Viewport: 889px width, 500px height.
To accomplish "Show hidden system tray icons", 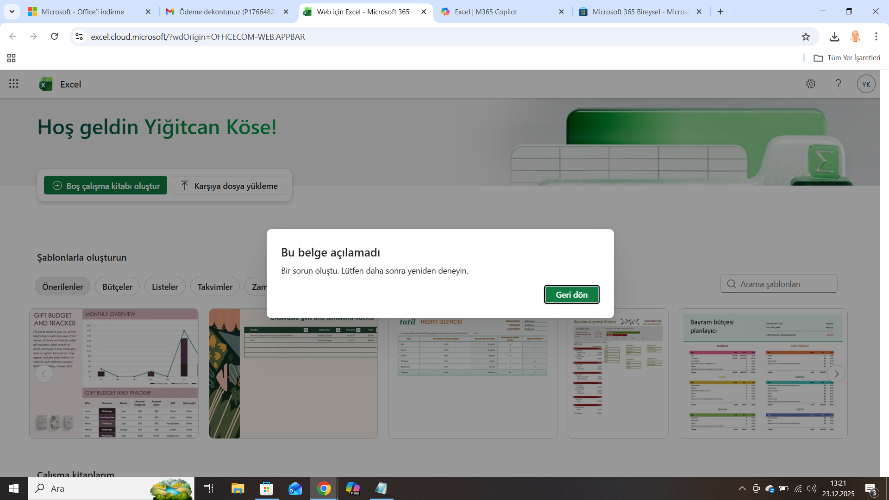I will tap(742, 488).
